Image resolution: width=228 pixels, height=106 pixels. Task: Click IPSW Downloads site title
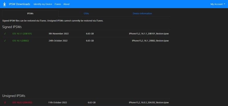tap(20, 4)
